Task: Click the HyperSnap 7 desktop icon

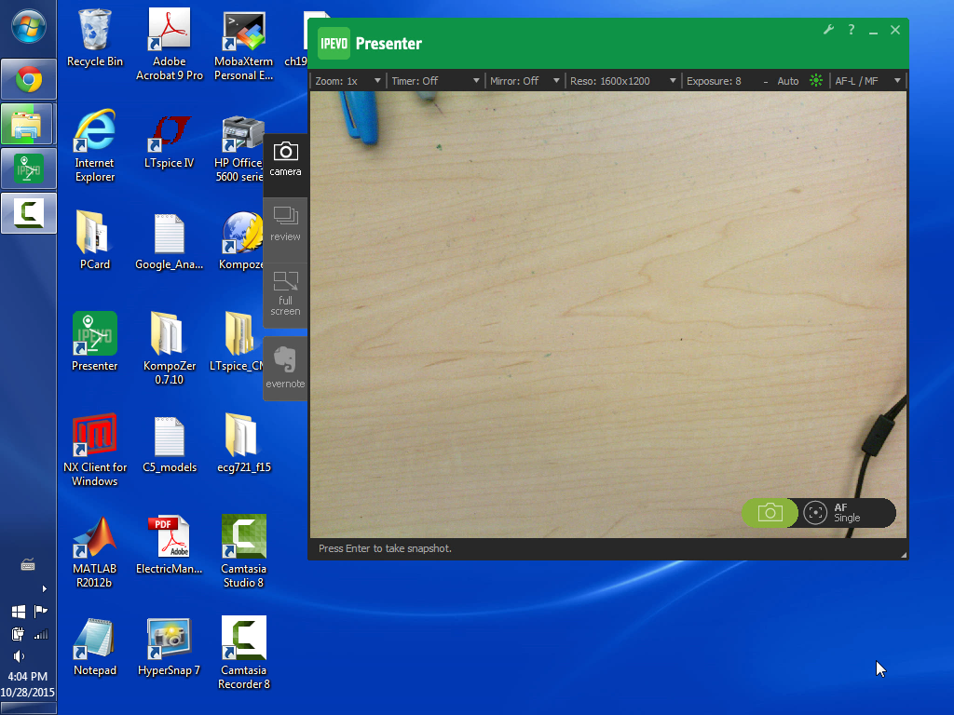Action: coord(169,646)
